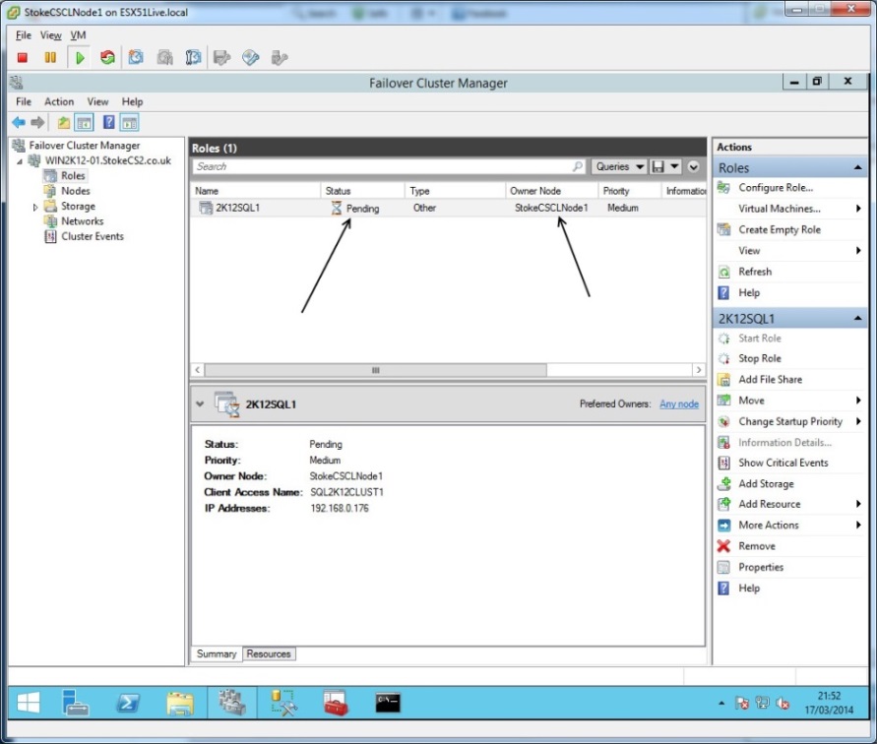Open PowerShell from the taskbar
The width and height of the screenshot is (877, 744).
(128, 704)
